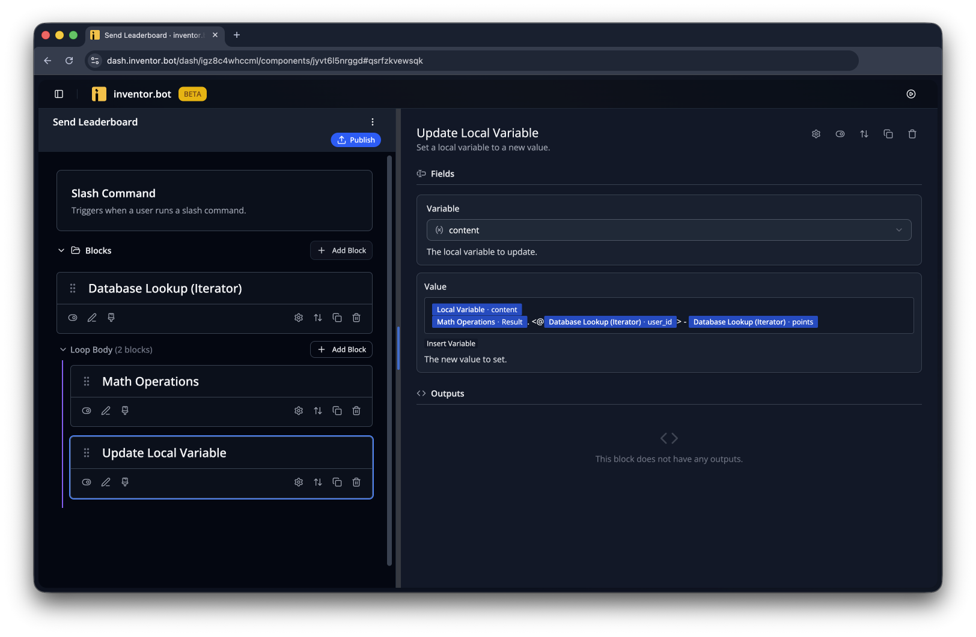Reorder the Math Operations block
The width and height of the screenshot is (976, 637).
point(318,411)
